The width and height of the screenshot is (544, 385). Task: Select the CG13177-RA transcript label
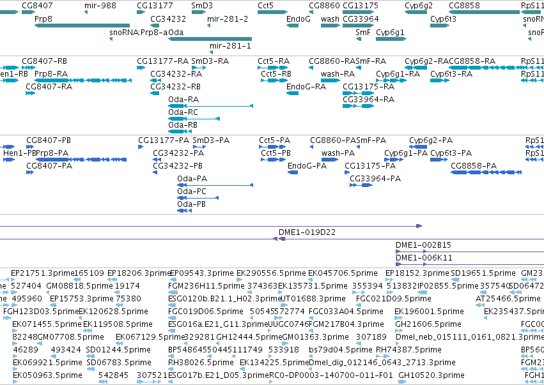point(163,61)
